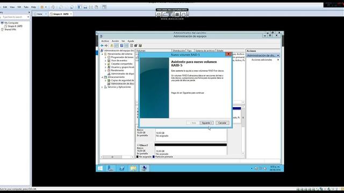Click the Administración de equipos taskbar icon
Viewport: 344px width, 193px height.
click(144, 168)
